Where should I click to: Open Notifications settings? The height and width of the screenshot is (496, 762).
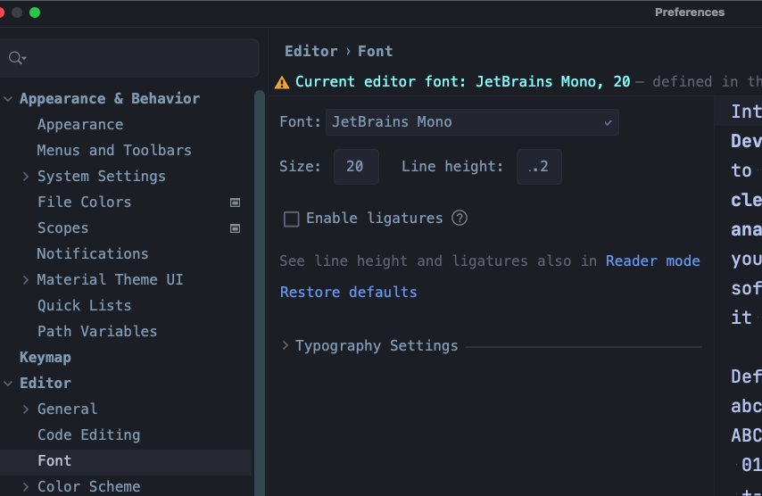pyautogui.click(x=93, y=253)
